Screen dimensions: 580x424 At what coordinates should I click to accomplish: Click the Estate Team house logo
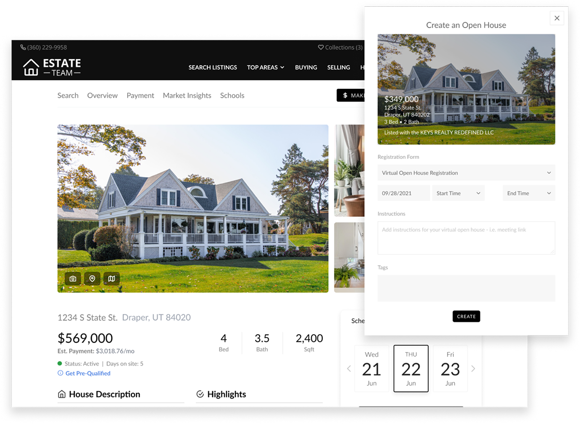[31, 67]
